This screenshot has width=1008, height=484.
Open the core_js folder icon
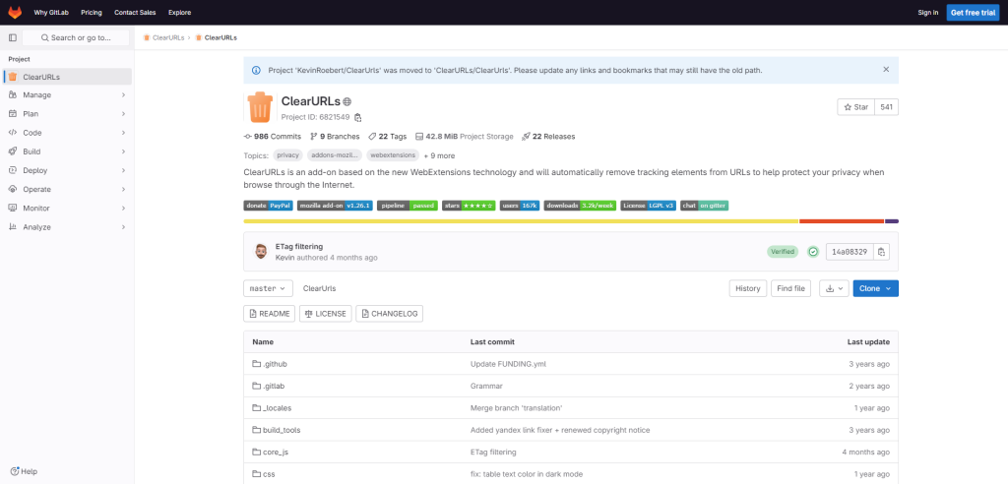point(257,452)
